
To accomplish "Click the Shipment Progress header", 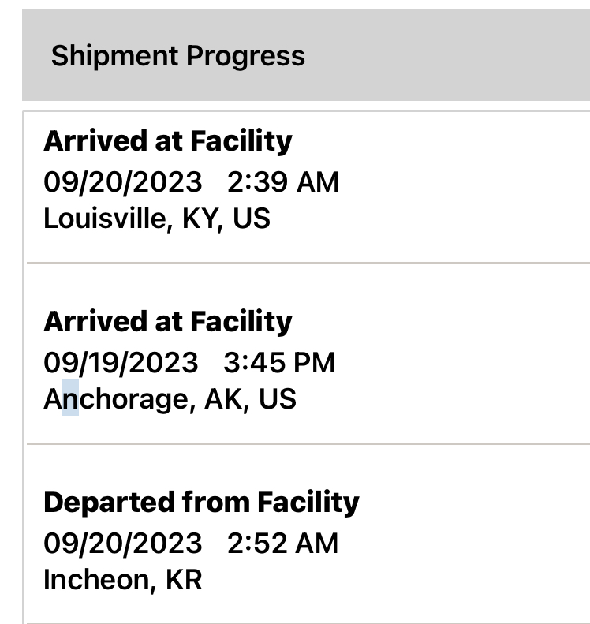I will (177, 56).
